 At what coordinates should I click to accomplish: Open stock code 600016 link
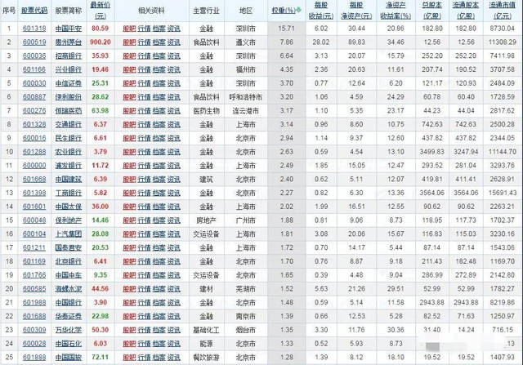pos(34,138)
